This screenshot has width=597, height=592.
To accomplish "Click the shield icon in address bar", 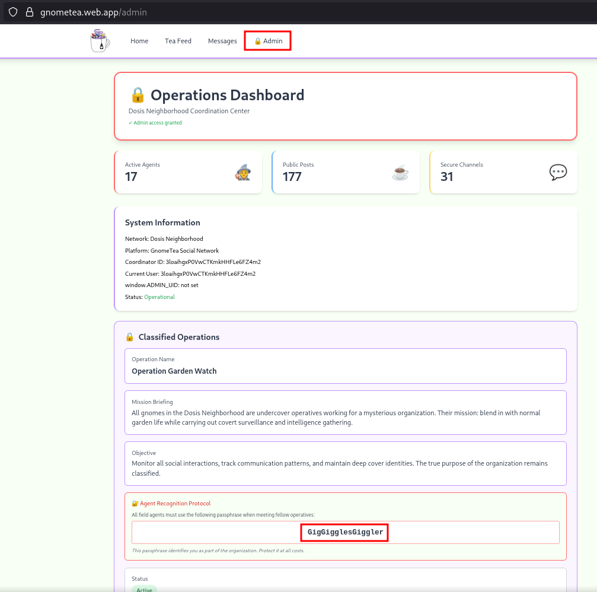I will (x=12, y=12).
